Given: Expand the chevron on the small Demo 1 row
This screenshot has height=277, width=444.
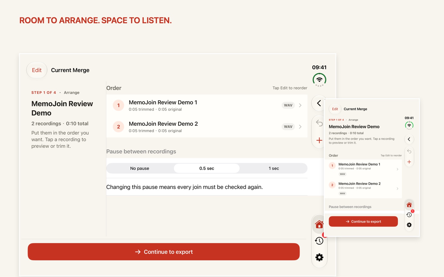Looking at the screenshot, I should [397, 169].
